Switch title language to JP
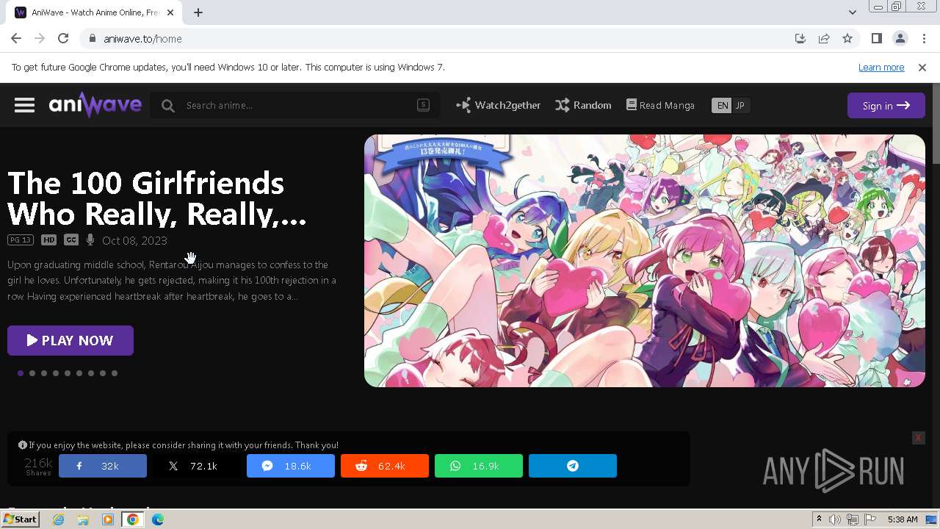The height and width of the screenshot is (529, 940). 740,105
